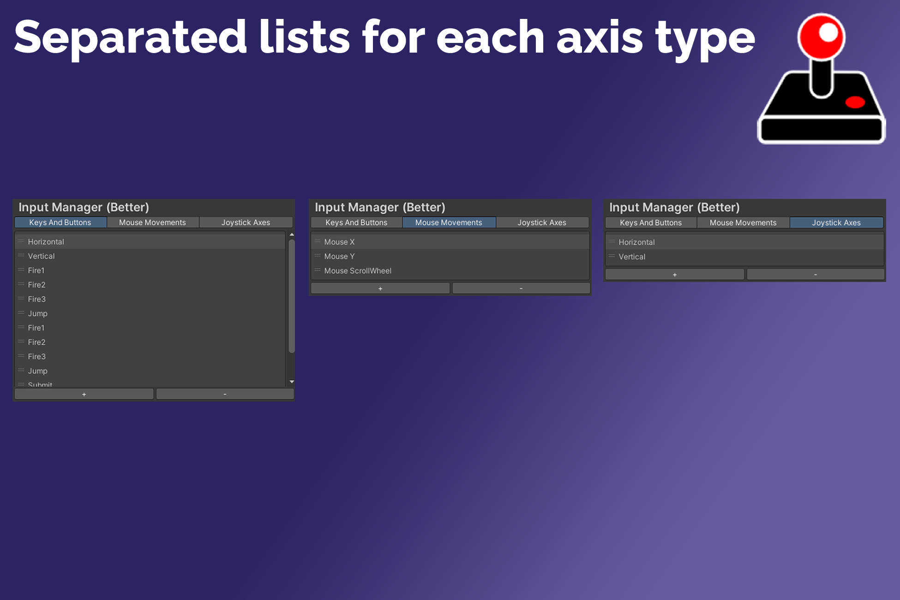Click the vertical scrollbar thumb in the keys list
Image resolution: width=900 pixels, height=600 pixels.
coord(292,295)
